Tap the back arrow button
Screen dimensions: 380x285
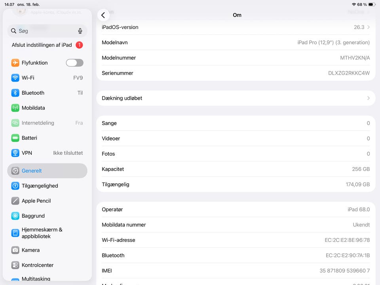[103, 15]
